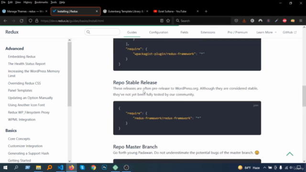The image size is (306, 172).
Task: Close the Installing | Redux tab
Action: [97, 11]
